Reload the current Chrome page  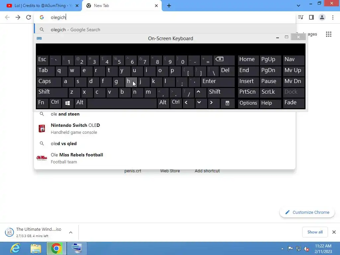click(29, 17)
